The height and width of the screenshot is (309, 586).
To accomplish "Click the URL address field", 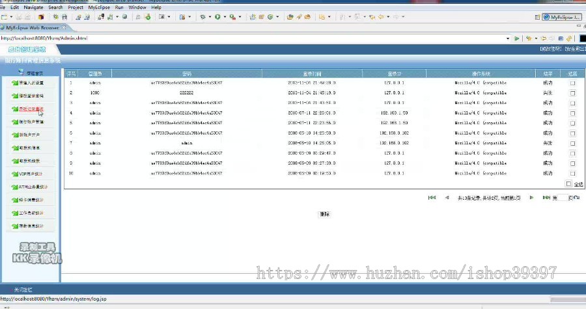I will 252,38.
